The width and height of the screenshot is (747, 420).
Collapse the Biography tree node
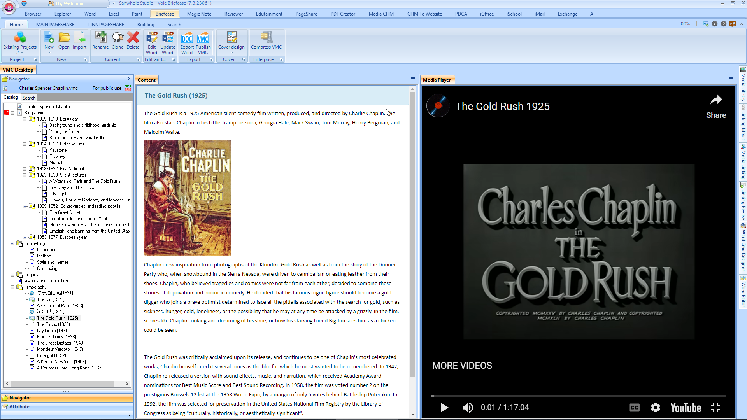12,113
